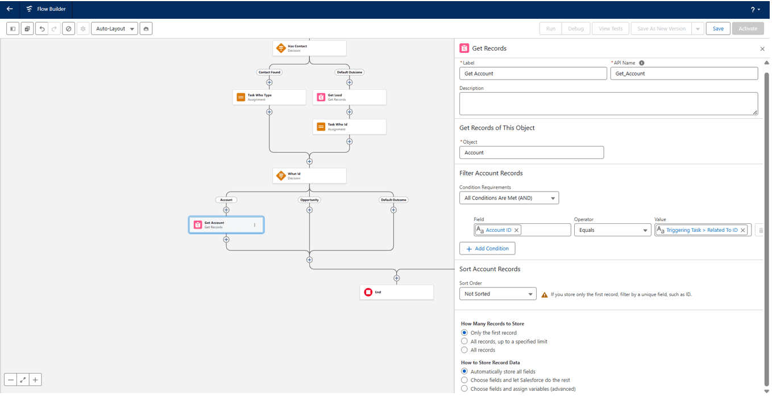Click the Description text area

[x=608, y=104]
